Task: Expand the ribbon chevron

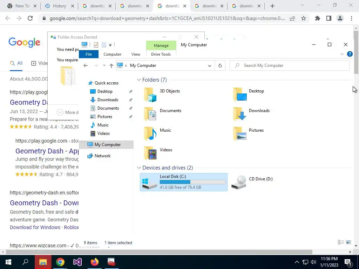Action: click(x=342, y=54)
